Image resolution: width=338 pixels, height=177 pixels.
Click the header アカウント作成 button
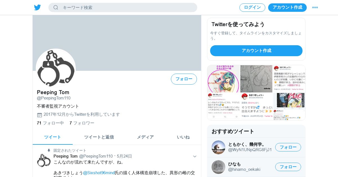(287, 8)
